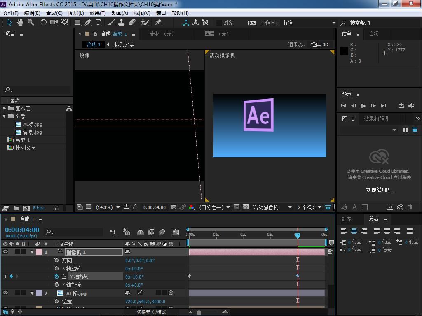Toggle the Snapping 对齐 checkbox

219,23
